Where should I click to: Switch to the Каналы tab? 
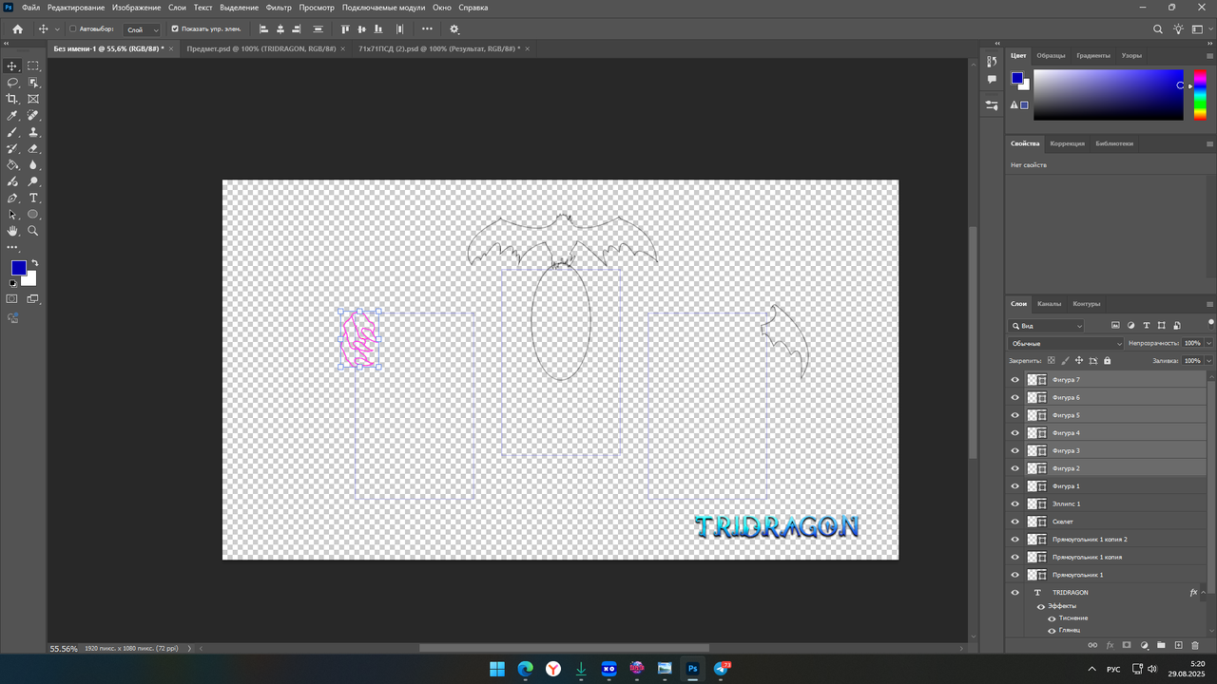1049,304
